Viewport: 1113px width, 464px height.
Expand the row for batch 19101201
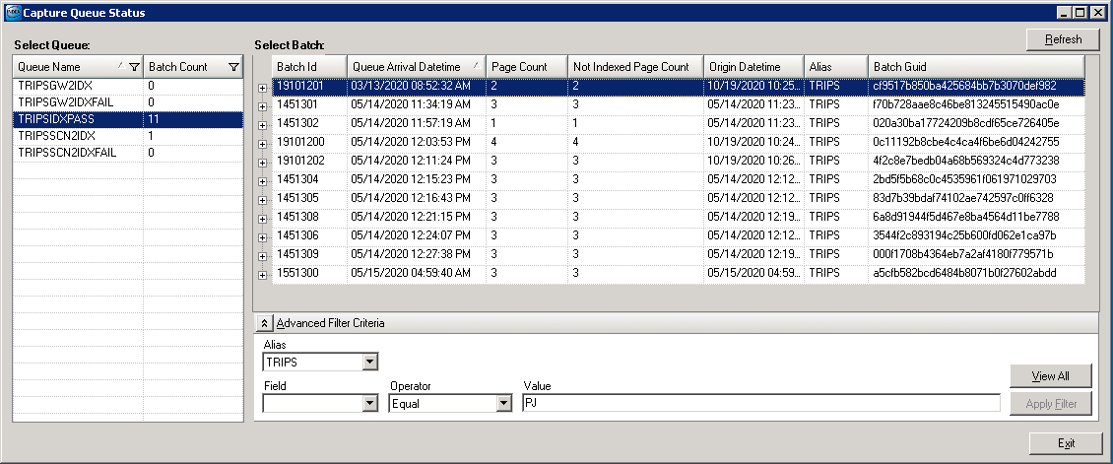pyautogui.click(x=263, y=87)
